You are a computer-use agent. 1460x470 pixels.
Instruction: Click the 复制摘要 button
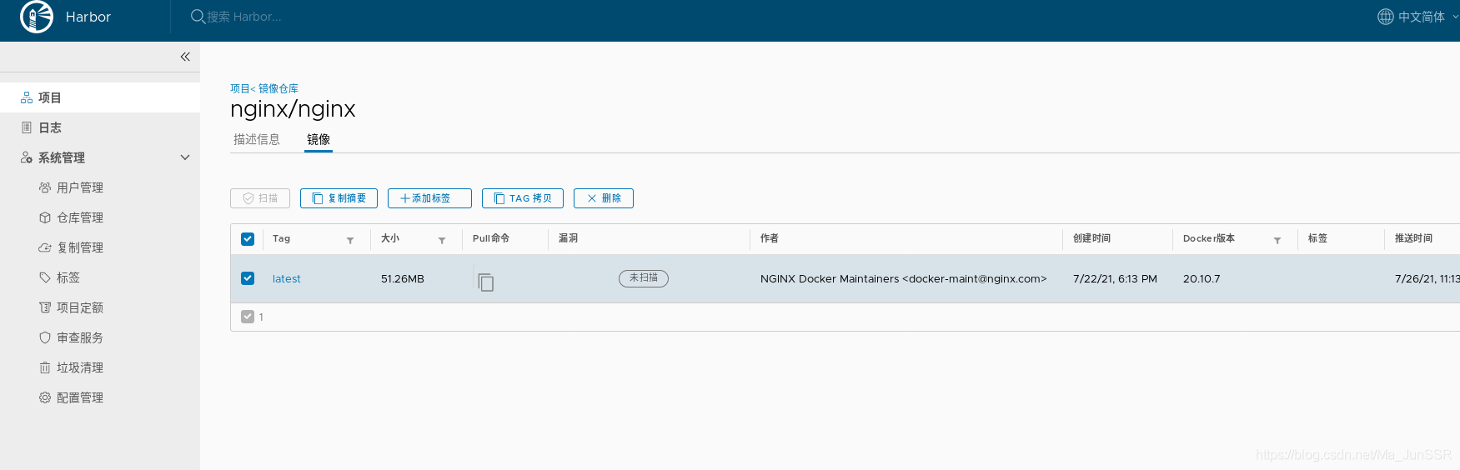coord(339,198)
